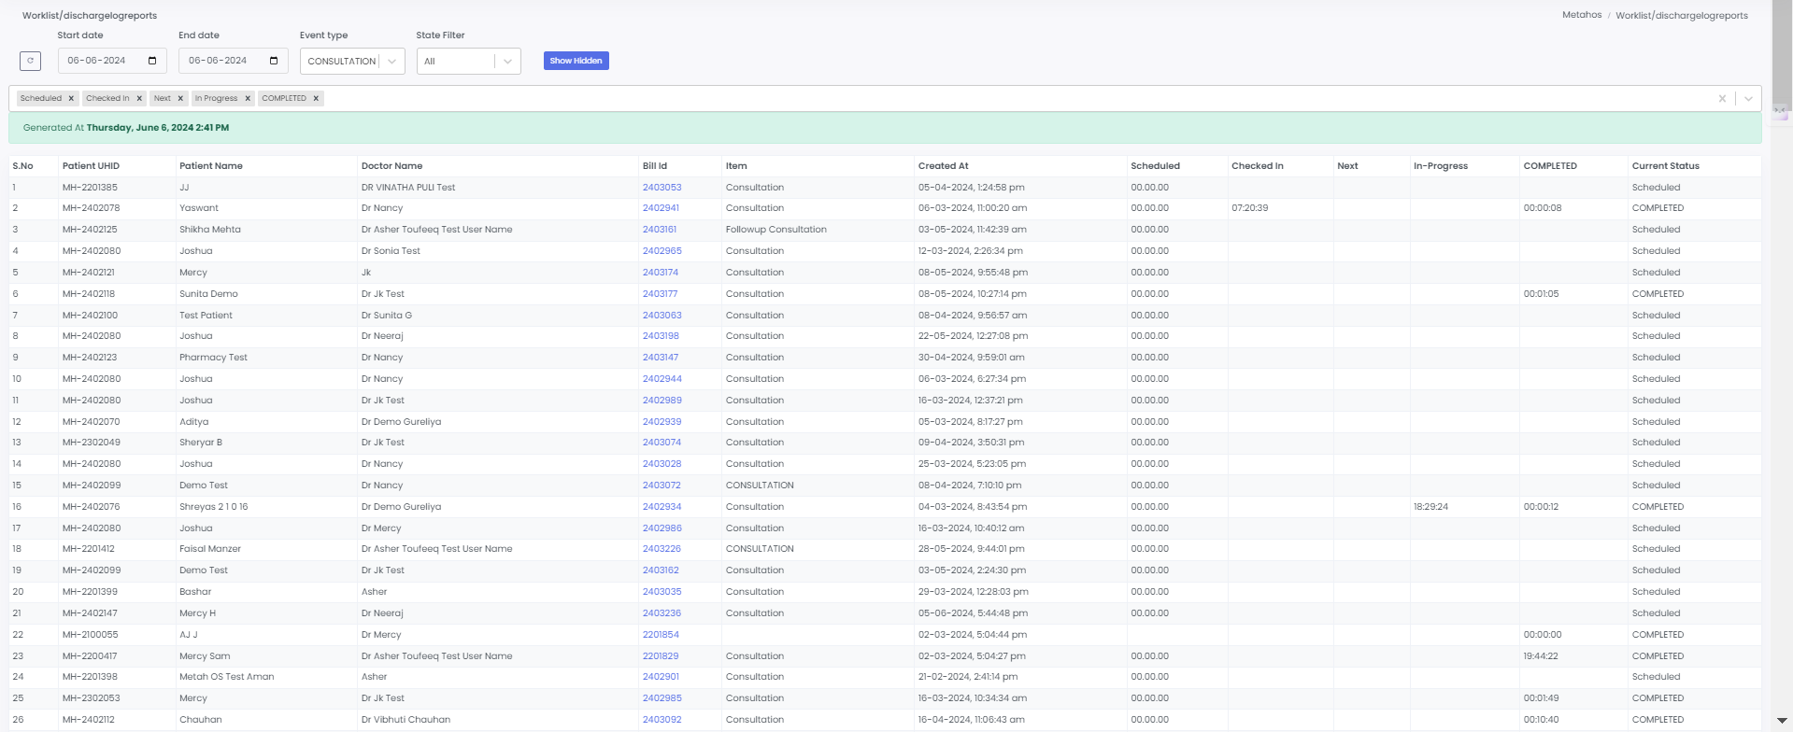
Task: Open bill 2403092 link
Action: coord(662,719)
